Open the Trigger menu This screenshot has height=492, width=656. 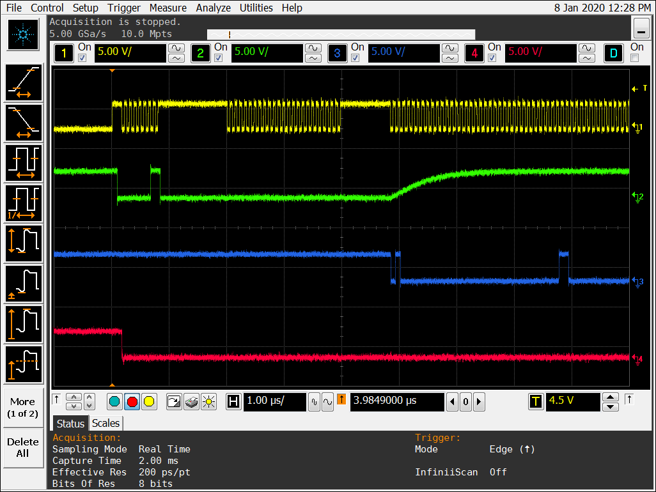click(x=124, y=8)
